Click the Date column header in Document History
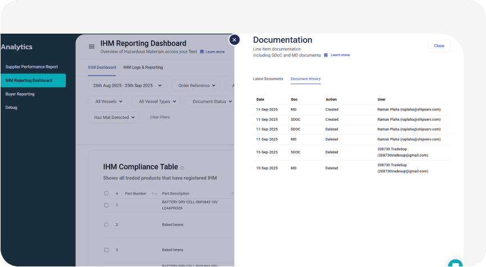486x267 pixels. tap(260, 100)
